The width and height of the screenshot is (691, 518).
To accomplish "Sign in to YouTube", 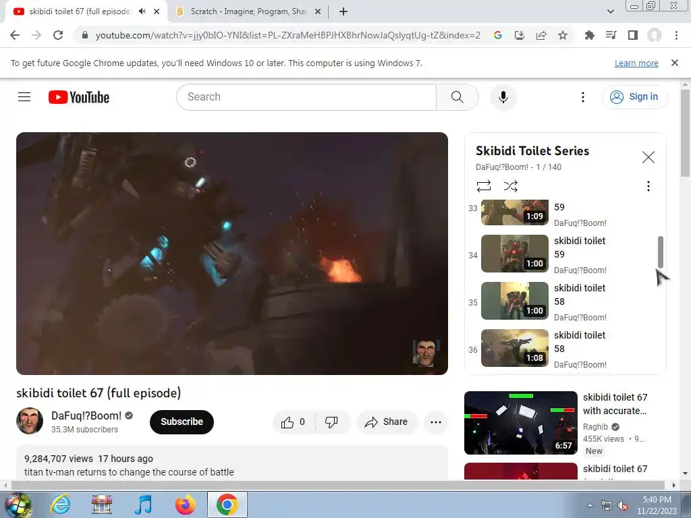I will coord(634,97).
